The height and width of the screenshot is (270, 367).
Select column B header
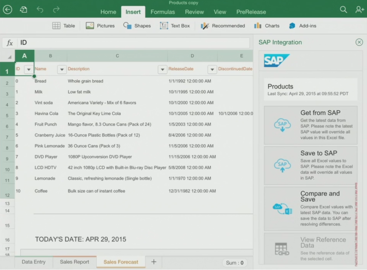pos(51,56)
